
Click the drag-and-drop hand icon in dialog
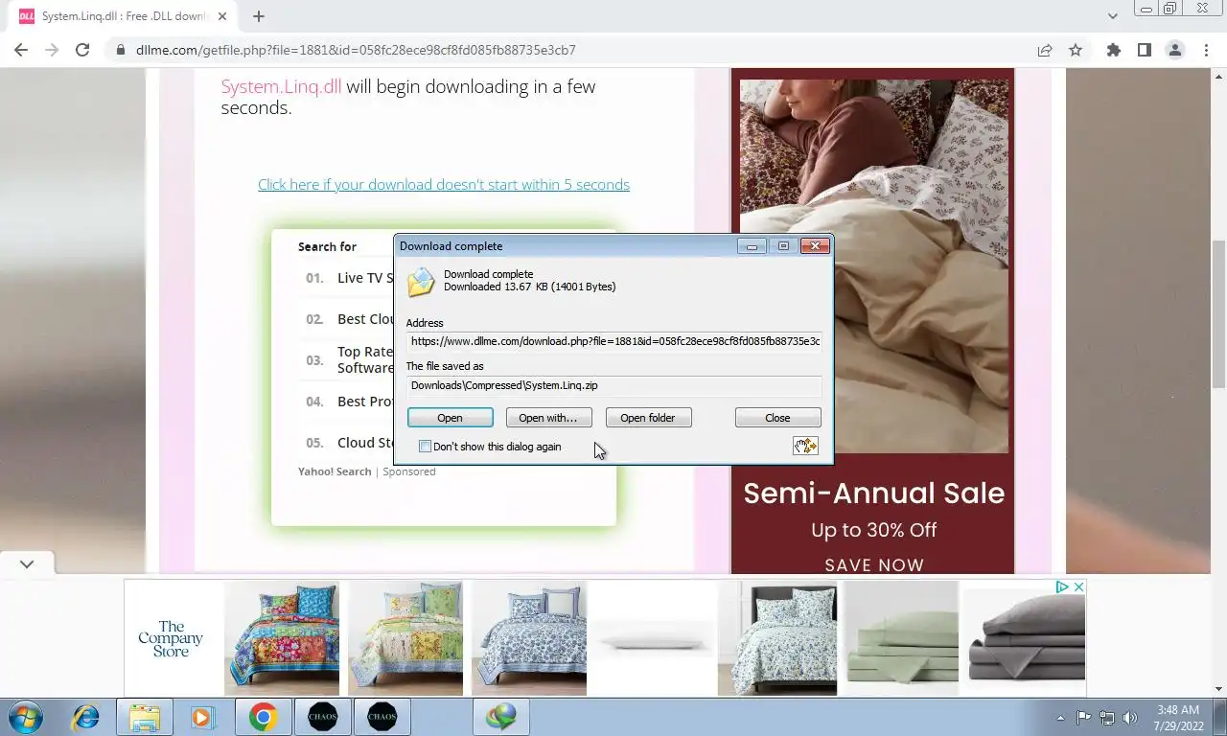(805, 446)
